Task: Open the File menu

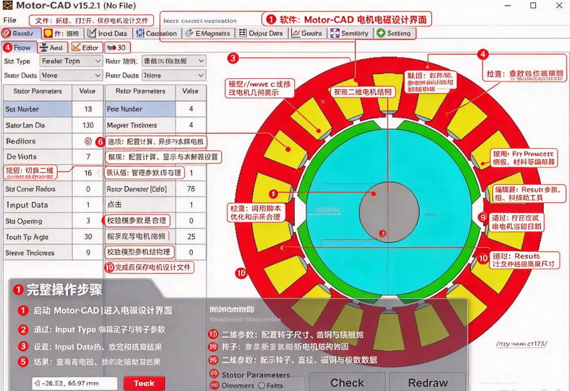Action: [x=10, y=20]
